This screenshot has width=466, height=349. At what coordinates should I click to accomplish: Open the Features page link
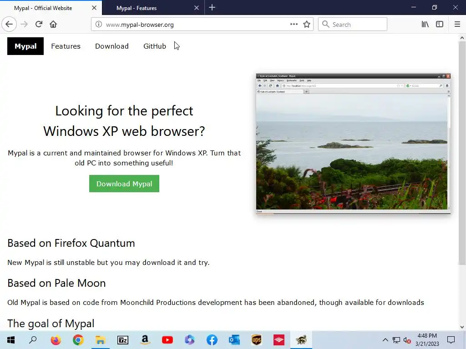[x=66, y=46]
